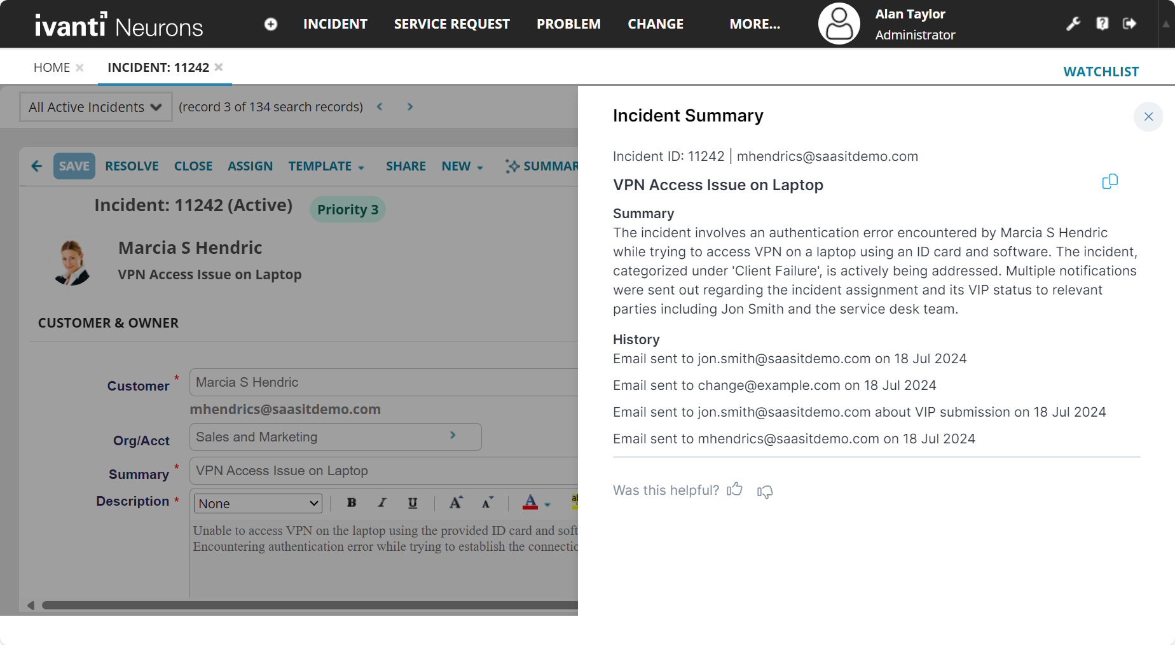
Task: Toggle underline formatting in Description
Action: pyautogui.click(x=413, y=503)
